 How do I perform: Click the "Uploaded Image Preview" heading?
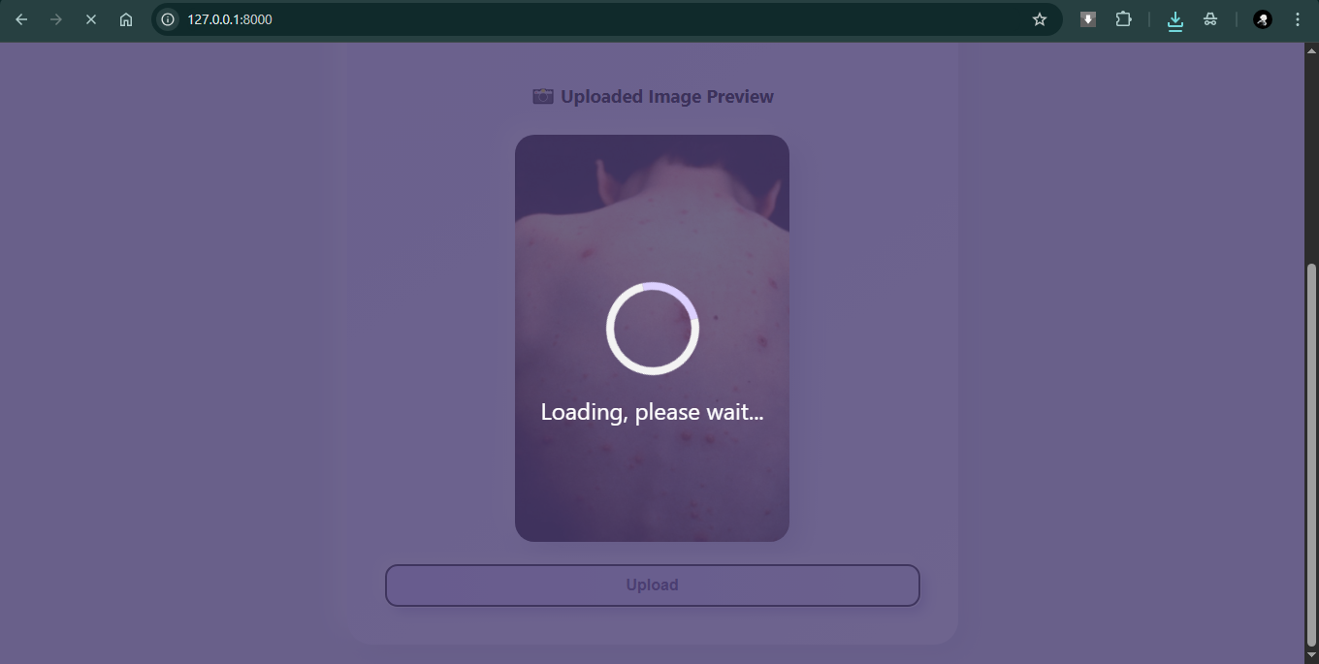pyautogui.click(x=667, y=97)
